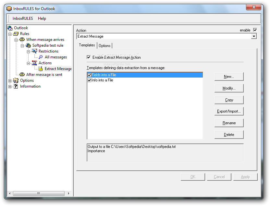
Task: Switch to the Options tab
Action: tap(104, 46)
